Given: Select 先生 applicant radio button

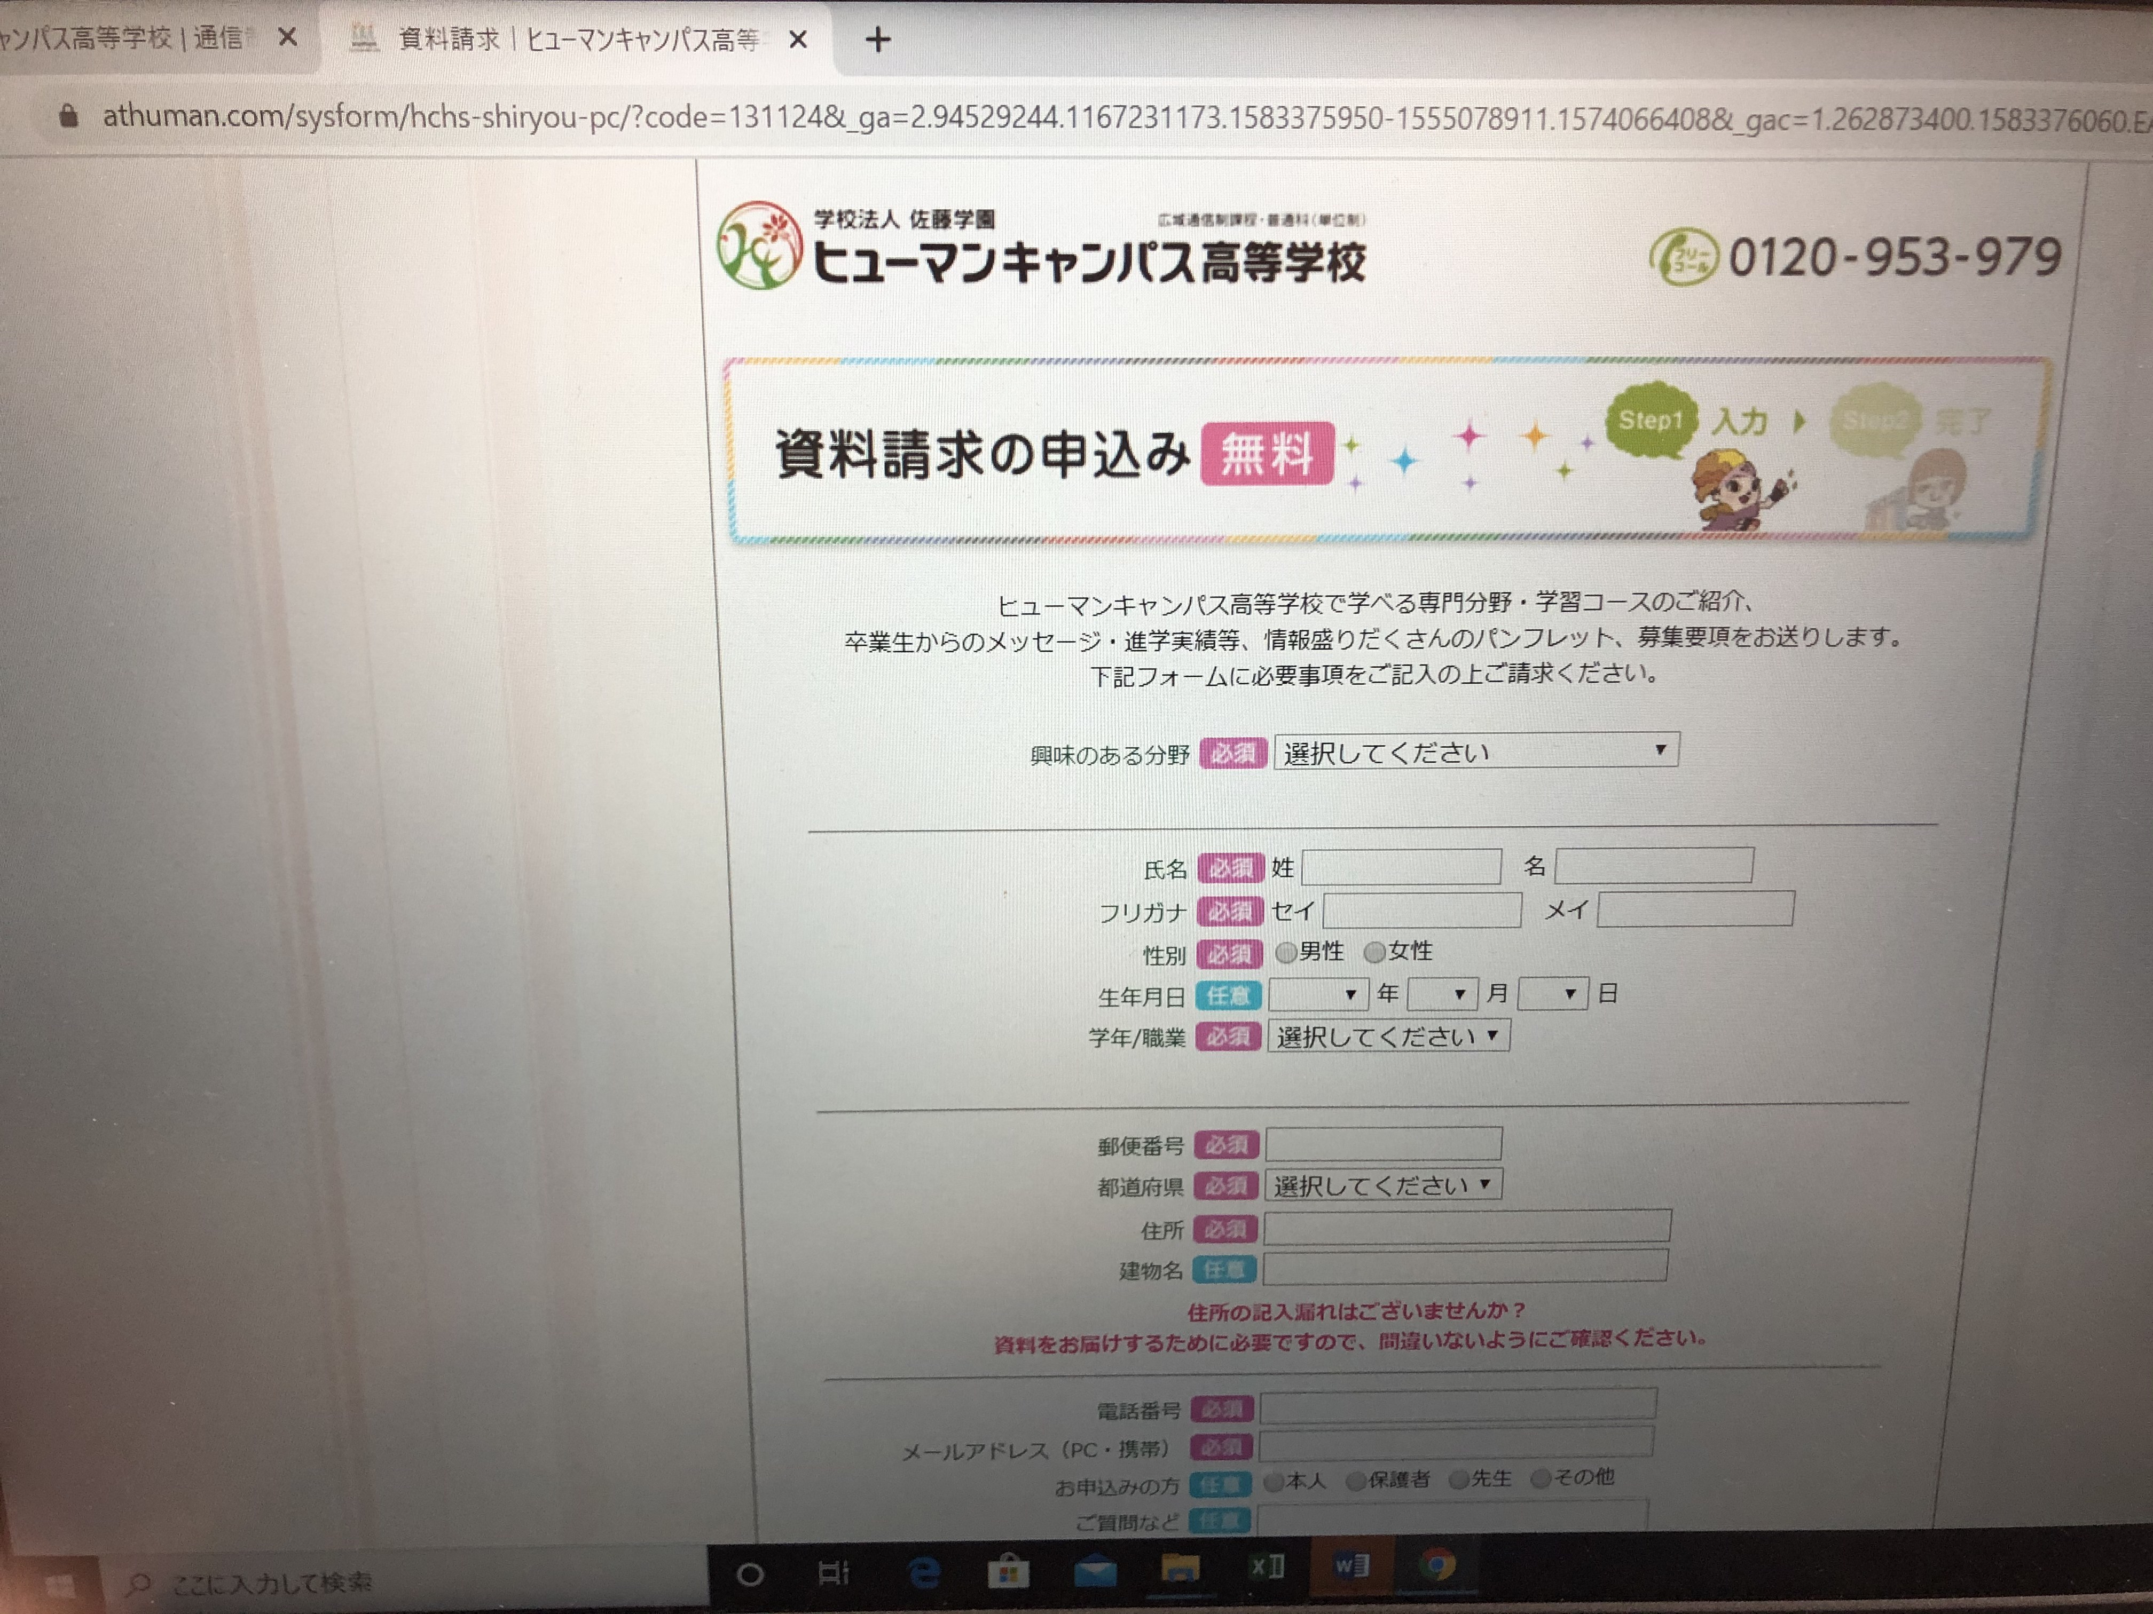Looking at the screenshot, I should click(x=1458, y=1481).
